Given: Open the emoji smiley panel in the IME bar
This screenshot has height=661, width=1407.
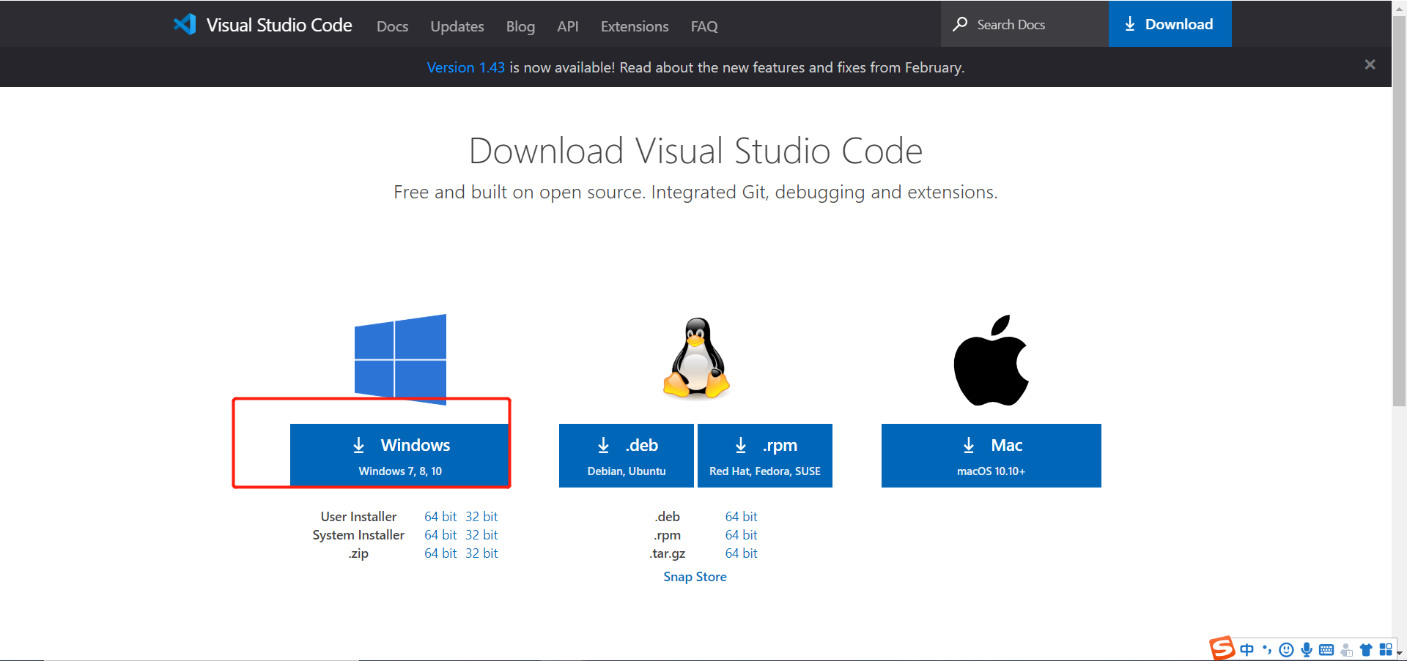Looking at the screenshot, I should tap(1286, 649).
